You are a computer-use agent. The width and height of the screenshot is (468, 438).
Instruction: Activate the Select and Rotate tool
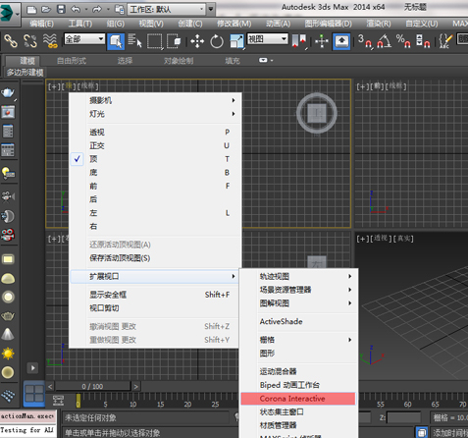217,41
